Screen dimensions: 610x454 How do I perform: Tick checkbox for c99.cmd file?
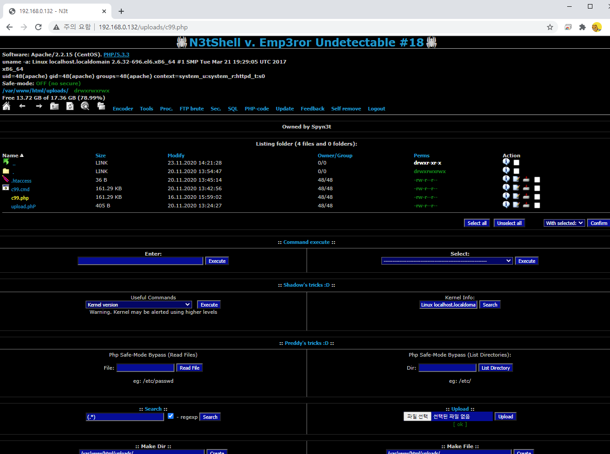pos(537,188)
